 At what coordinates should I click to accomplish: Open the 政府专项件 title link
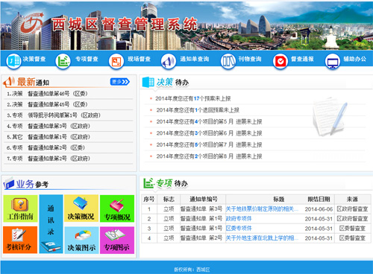click(x=239, y=219)
